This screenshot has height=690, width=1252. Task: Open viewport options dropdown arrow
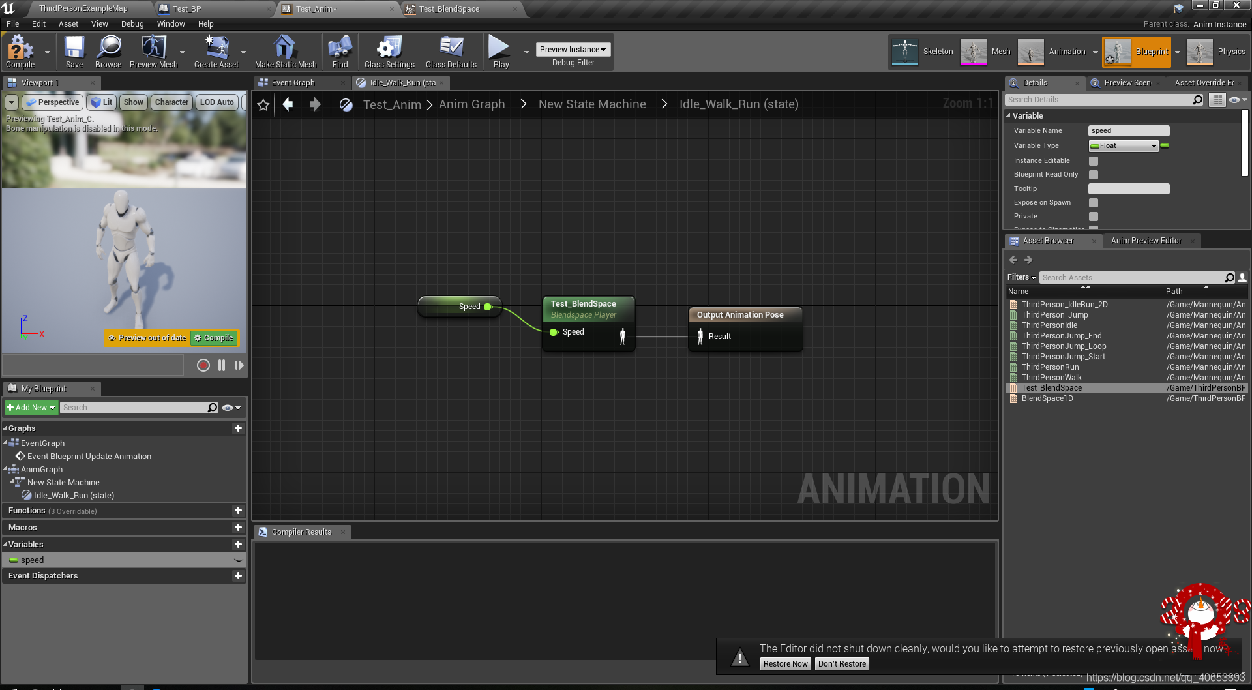click(x=12, y=102)
